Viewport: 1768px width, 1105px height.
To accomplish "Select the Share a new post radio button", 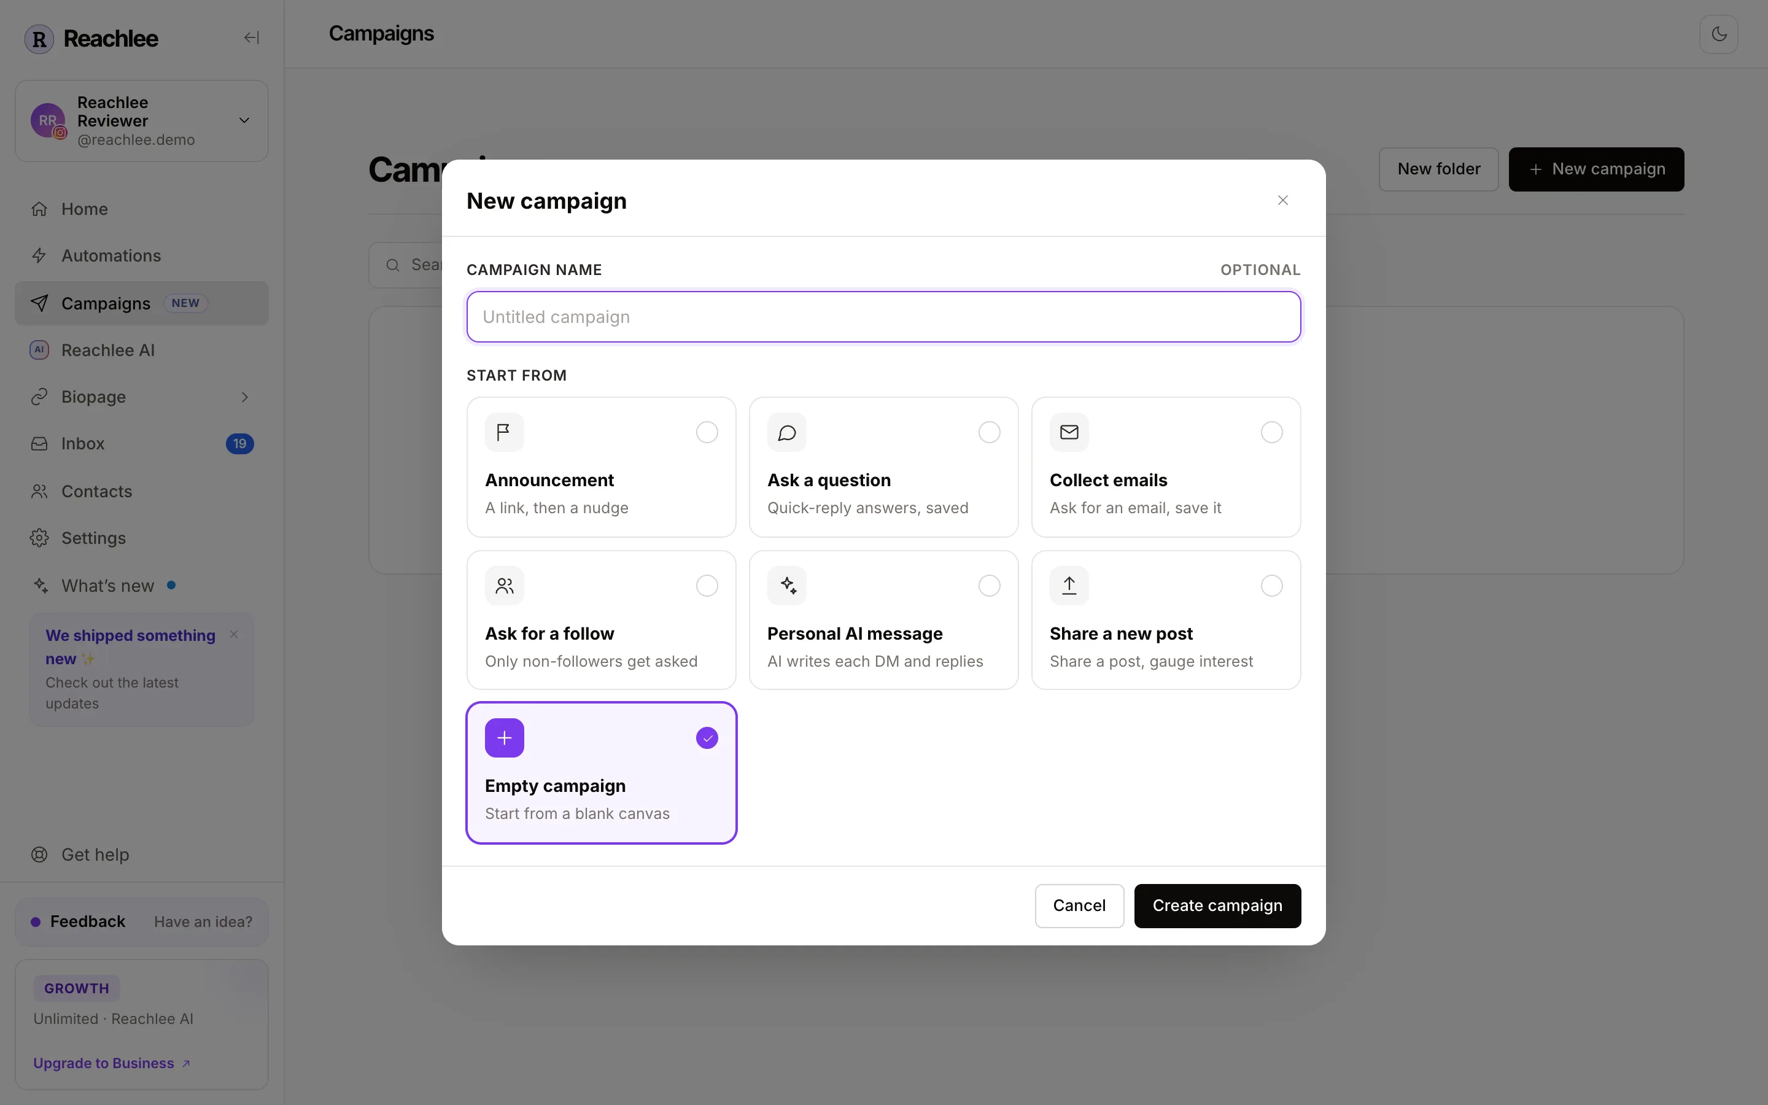I will point(1271,586).
